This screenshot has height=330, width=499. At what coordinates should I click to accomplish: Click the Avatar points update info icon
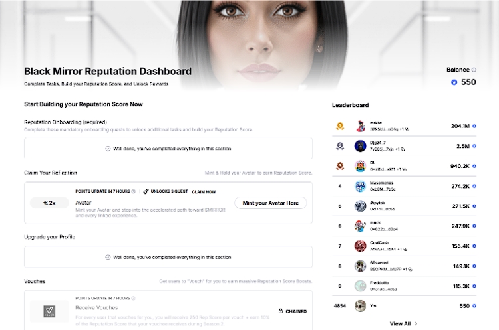(x=133, y=191)
